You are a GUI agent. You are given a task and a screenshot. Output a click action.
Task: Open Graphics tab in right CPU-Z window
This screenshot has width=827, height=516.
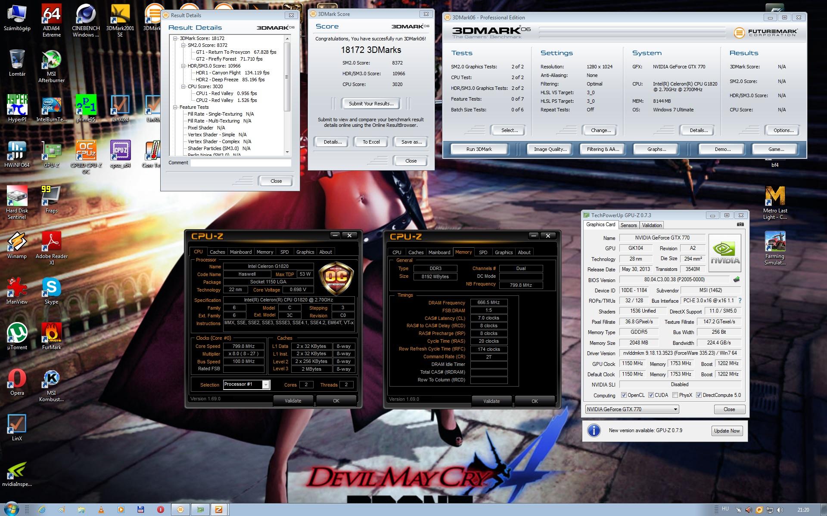coord(504,252)
